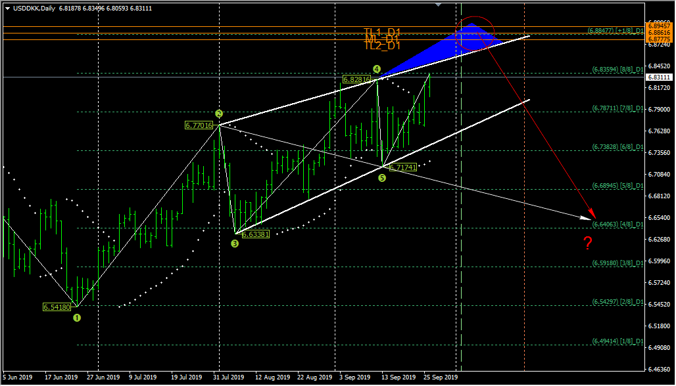Click the OHLC values 6.81878 6.83496 6.80593 6.83111
This screenshot has height=386, width=676.
pos(106,8)
